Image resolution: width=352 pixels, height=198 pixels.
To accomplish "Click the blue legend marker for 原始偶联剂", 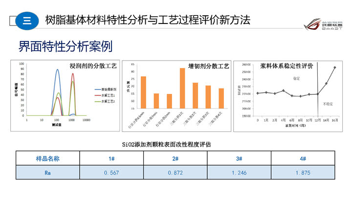I will tap(98, 89).
